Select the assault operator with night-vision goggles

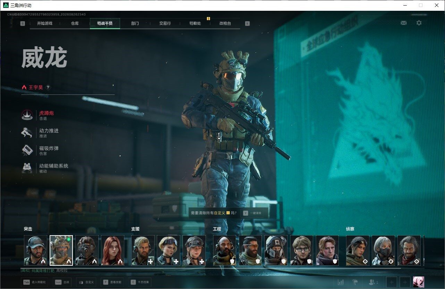click(87, 250)
